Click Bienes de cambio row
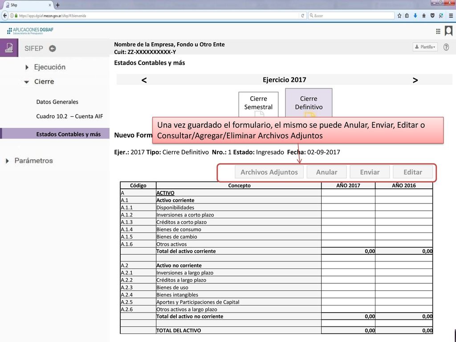This screenshot has width=456, height=342. click(276, 236)
